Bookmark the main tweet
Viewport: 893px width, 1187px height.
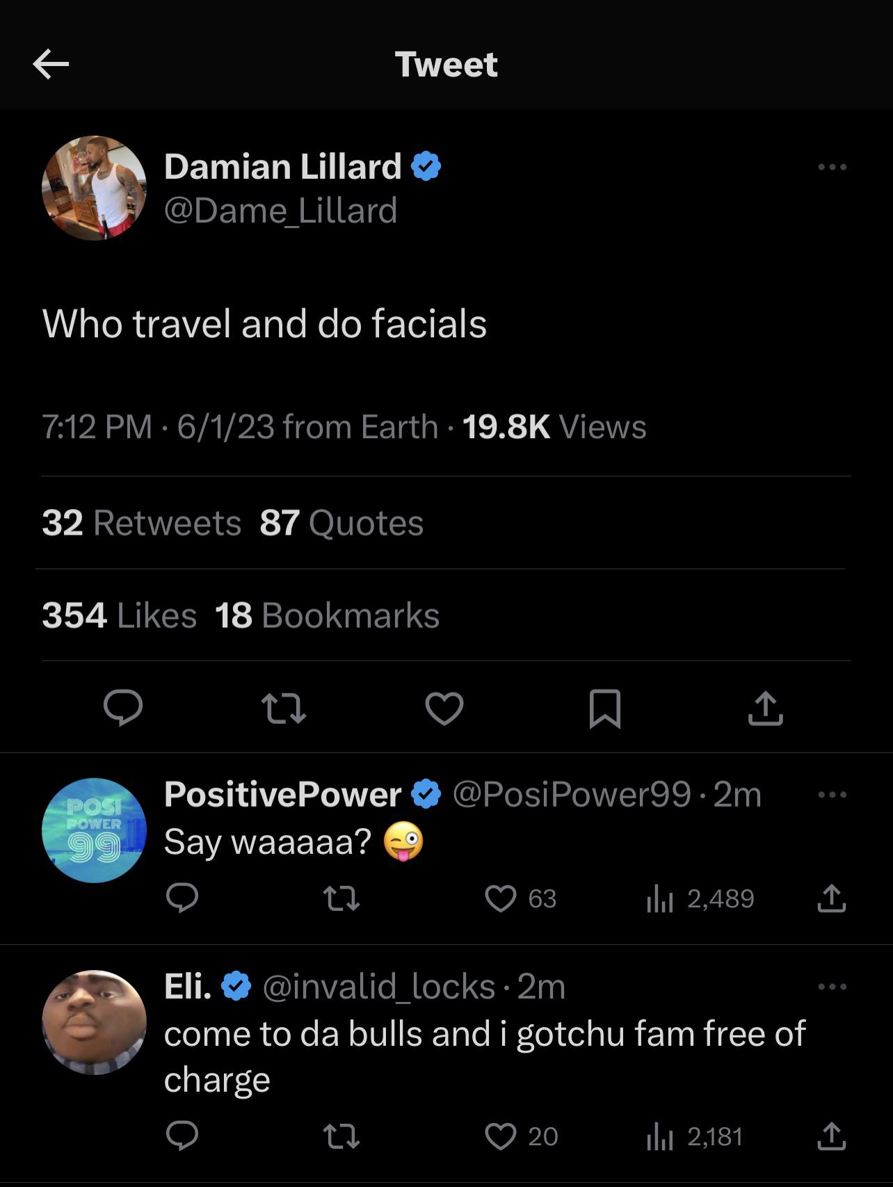point(604,709)
